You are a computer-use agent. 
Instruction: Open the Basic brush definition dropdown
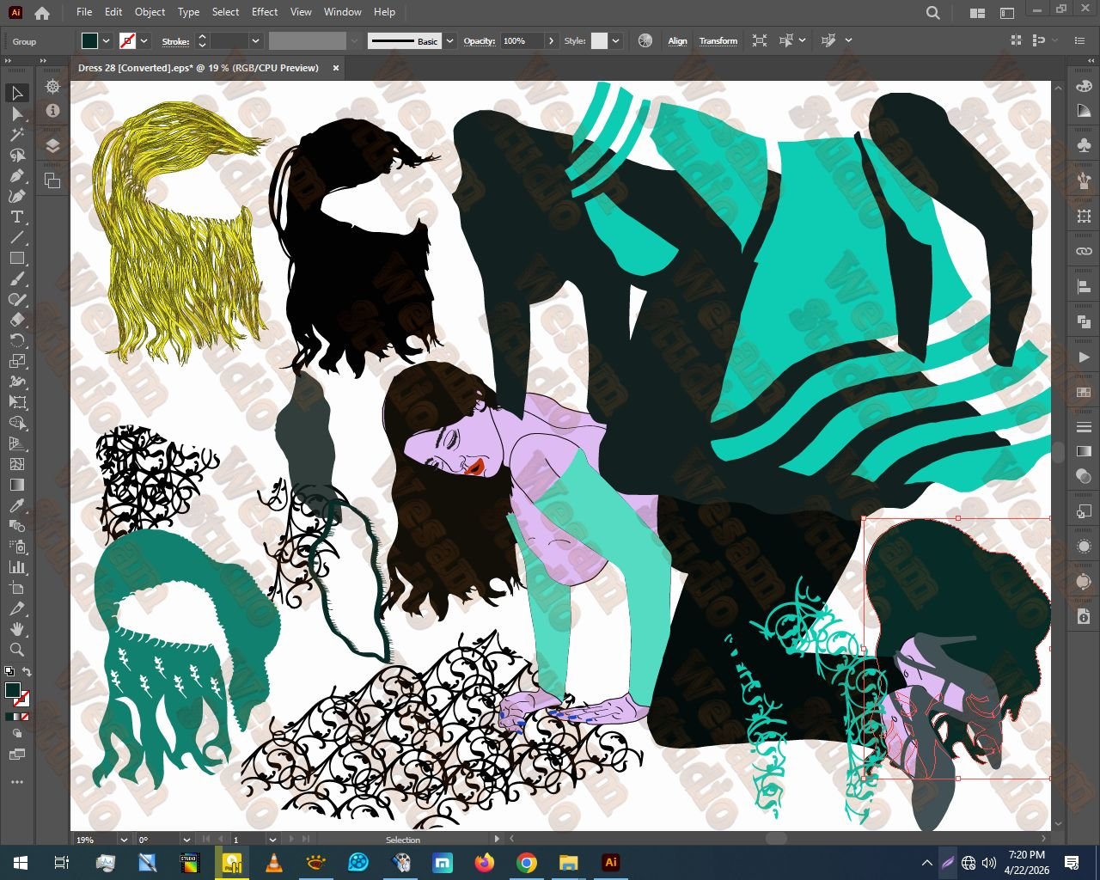tap(449, 40)
